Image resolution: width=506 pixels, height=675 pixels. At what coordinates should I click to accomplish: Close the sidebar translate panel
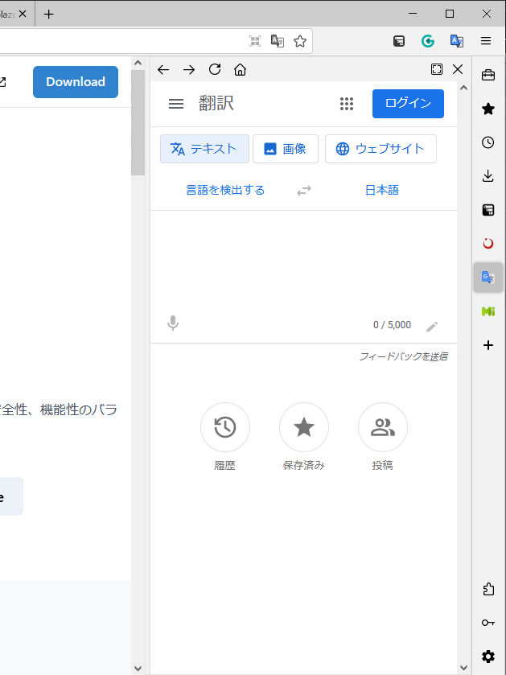click(458, 69)
